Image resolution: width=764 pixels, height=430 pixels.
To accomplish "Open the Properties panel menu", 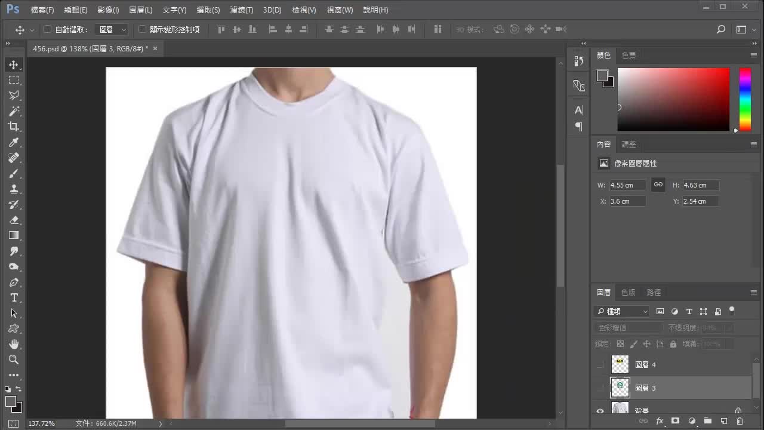I will (753, 145).
